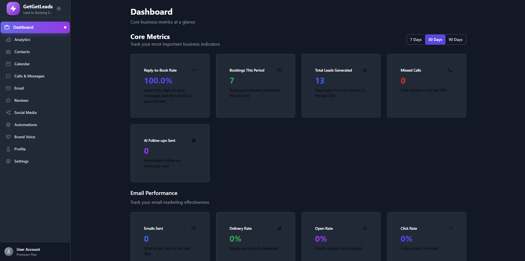525x261 pixels.
Task: Select the 30 Days time range
Action: coord(435,39)
